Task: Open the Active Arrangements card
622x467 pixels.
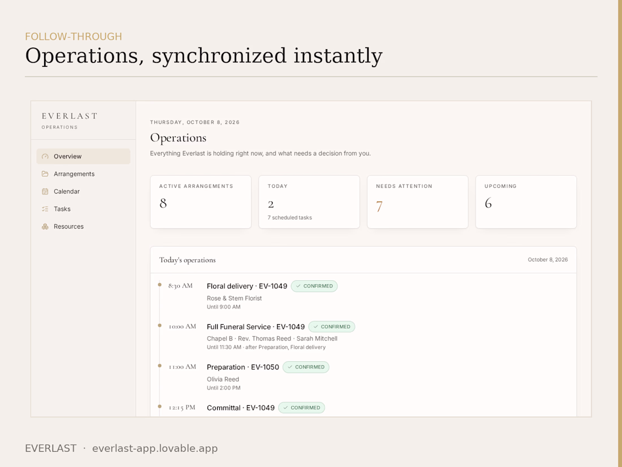Action: pos(201,202)
